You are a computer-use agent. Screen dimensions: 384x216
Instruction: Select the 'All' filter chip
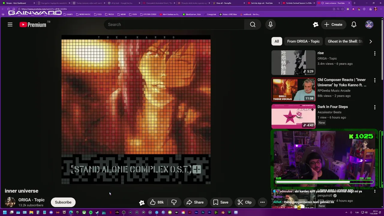[x=277, y=41]
